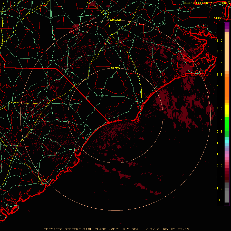Screen dimensions: 231x231
Task: Click the 0.5 DEG elevation angle text
Action: click(x=131, y=229)
